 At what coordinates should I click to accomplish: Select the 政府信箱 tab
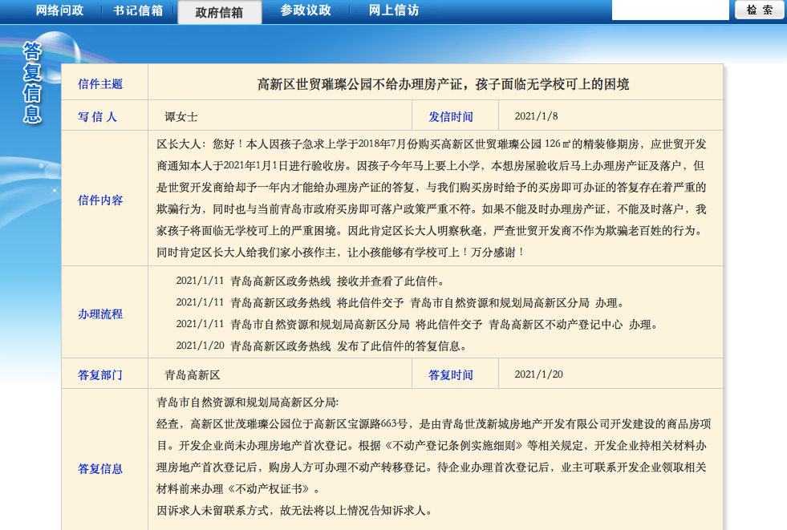click(x=219, y=12)
